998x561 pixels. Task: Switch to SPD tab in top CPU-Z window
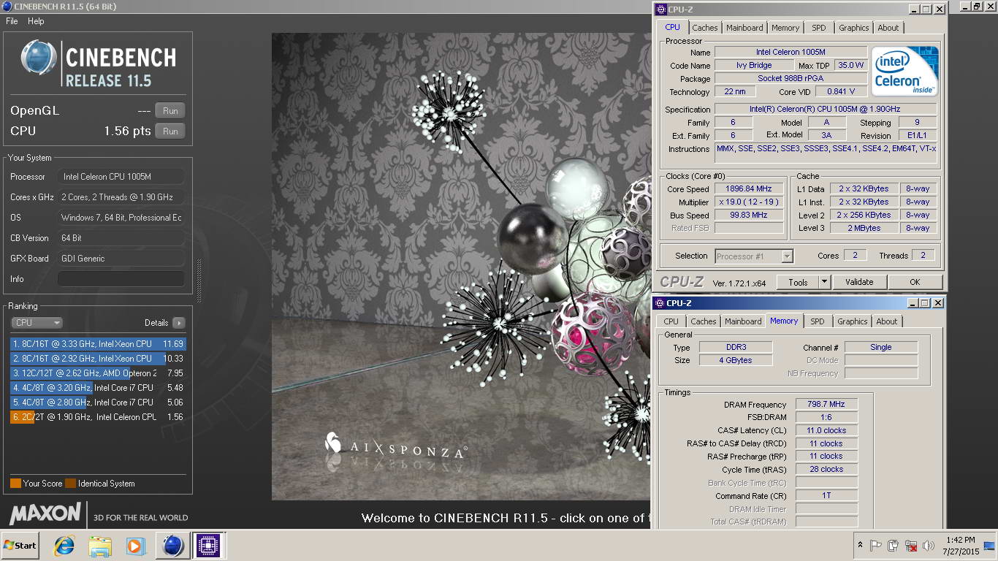pyautogui.click(x=819, y=28)
